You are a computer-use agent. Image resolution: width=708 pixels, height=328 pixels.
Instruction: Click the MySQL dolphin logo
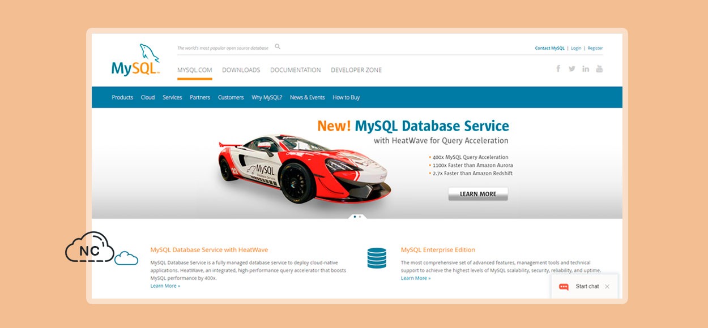pos(135,59)
